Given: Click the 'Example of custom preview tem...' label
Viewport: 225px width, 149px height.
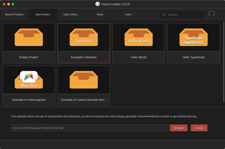Looking at the screenshot, I should coord(84,100).
